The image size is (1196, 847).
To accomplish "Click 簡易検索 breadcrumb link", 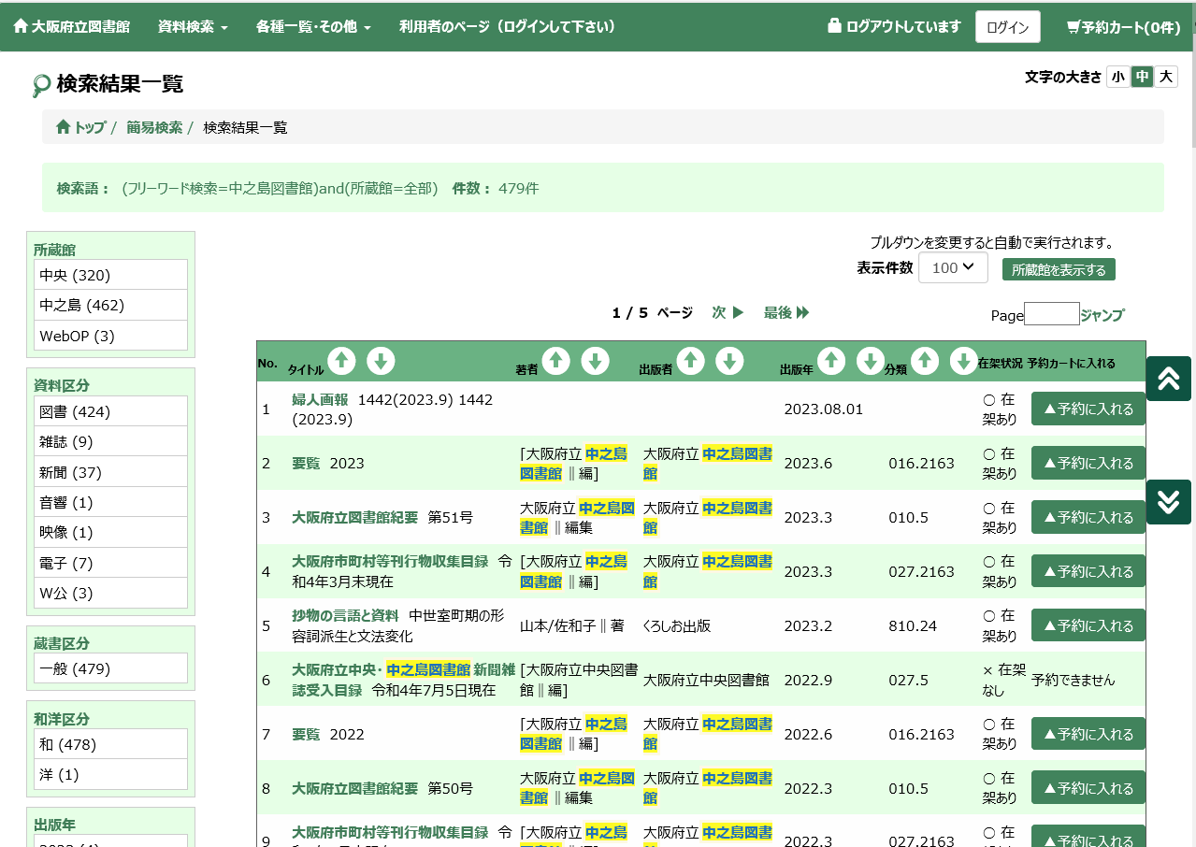I will coord(154,127).
